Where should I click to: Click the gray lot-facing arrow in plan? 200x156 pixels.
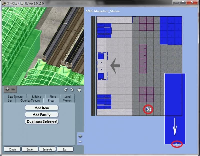tap(115, 66)
